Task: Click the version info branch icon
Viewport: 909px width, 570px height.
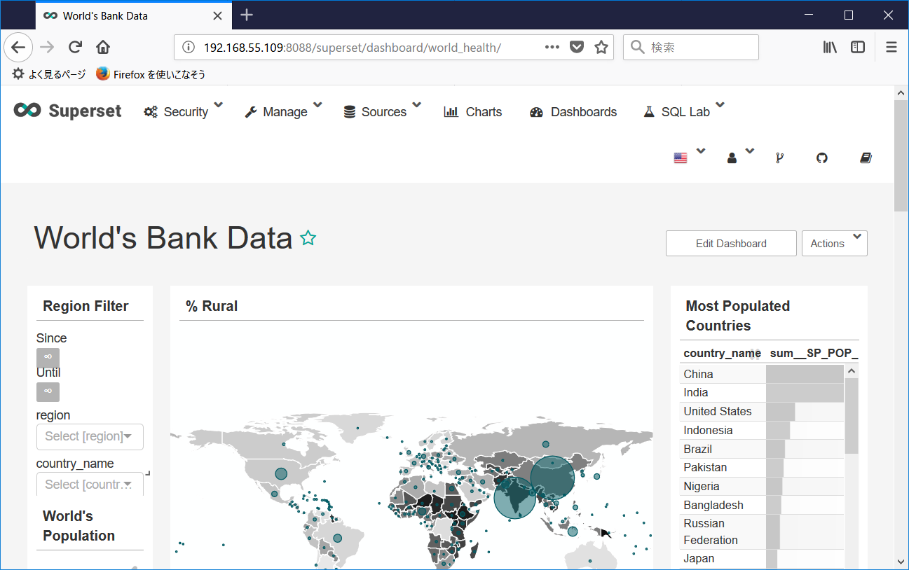Action: (779, 158)
